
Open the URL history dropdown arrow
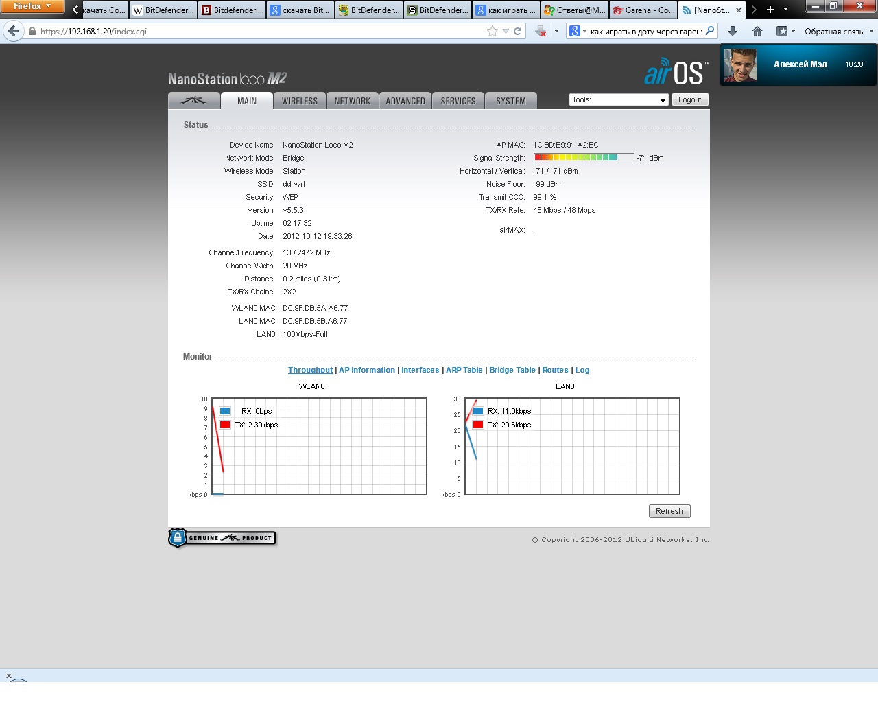pyautogui.click(x=506, y=31)
